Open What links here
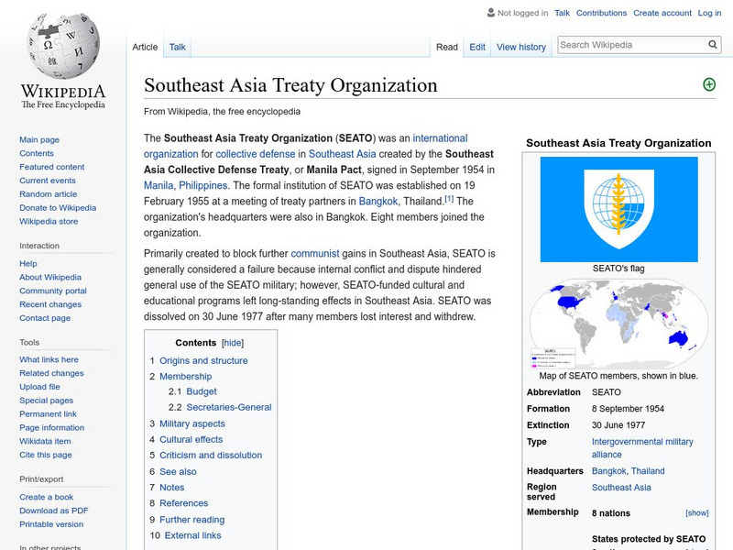This screenshot has width=733, height=550. tap(49, 359)
